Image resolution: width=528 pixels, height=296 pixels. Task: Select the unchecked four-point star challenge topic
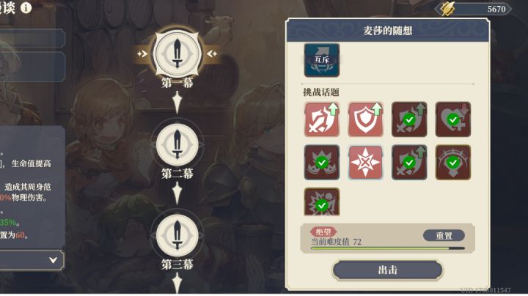[365, 163]
